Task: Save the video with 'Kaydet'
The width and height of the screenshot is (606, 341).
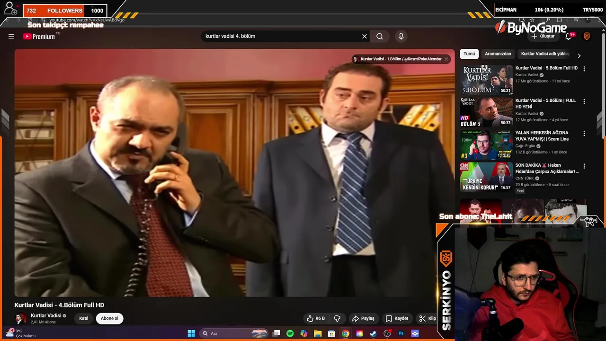Action: [x=397, y=318]
